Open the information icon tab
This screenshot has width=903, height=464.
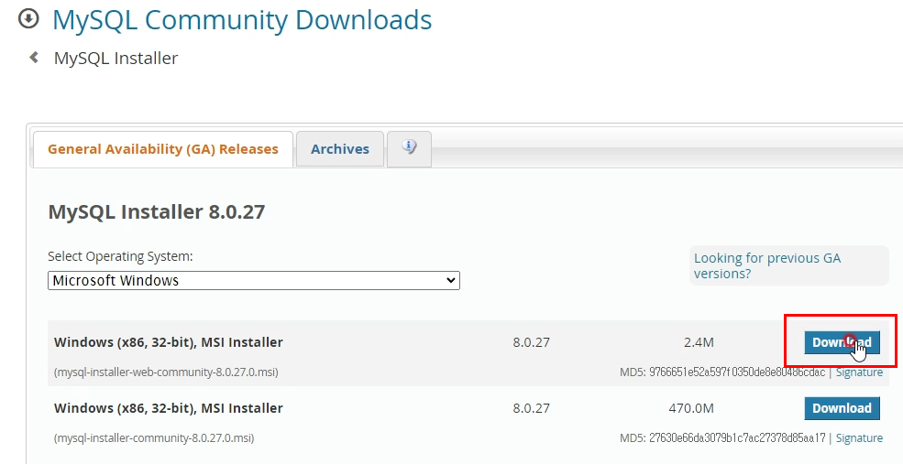click(x=409, y=148)
